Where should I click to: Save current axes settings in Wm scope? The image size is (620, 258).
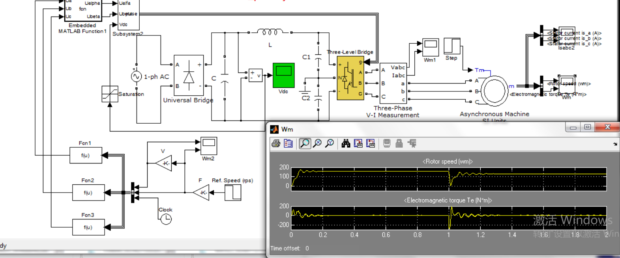point(358,143)
